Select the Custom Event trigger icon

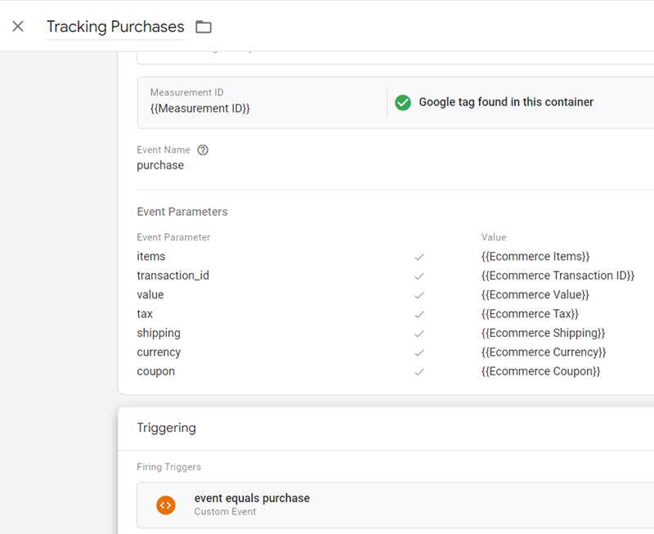pos(166,505)
